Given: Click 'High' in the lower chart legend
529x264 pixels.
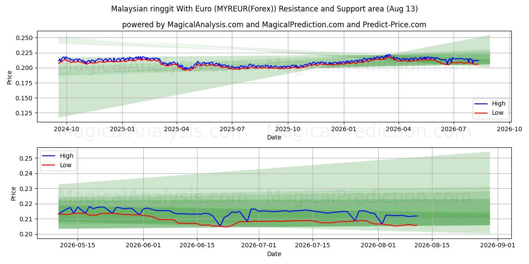Looking at the screenshot, I should tap(67, 156).
